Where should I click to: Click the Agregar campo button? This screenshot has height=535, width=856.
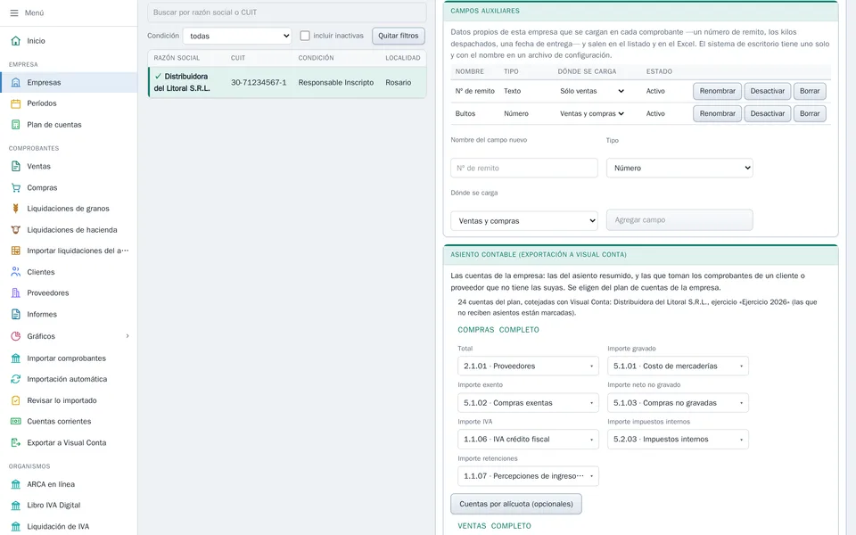(679, 220)
